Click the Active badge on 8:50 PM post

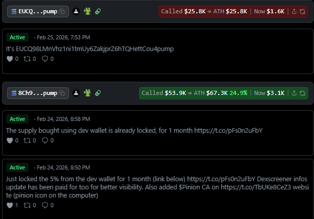pyautogui.click(x=17, y=167)
